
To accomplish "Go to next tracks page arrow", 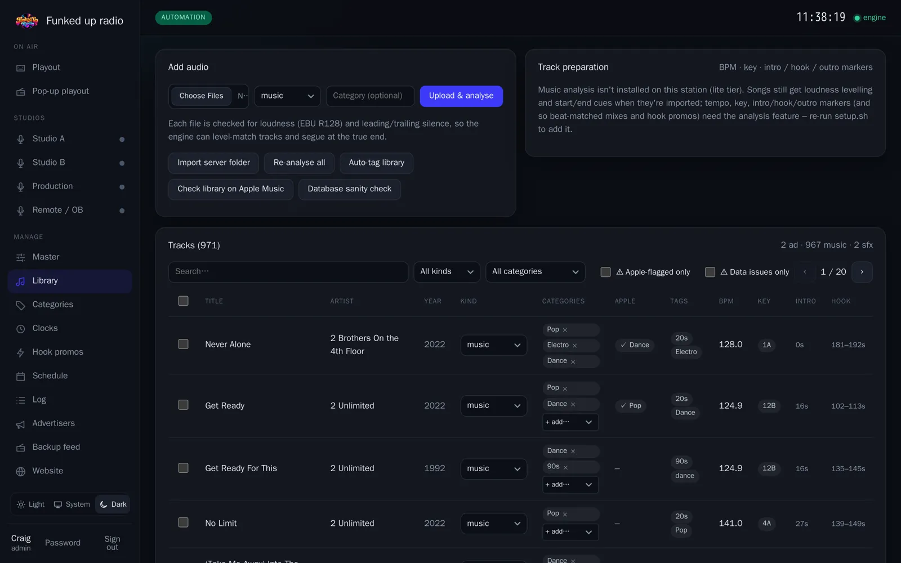I will click(x=862, y=272).
